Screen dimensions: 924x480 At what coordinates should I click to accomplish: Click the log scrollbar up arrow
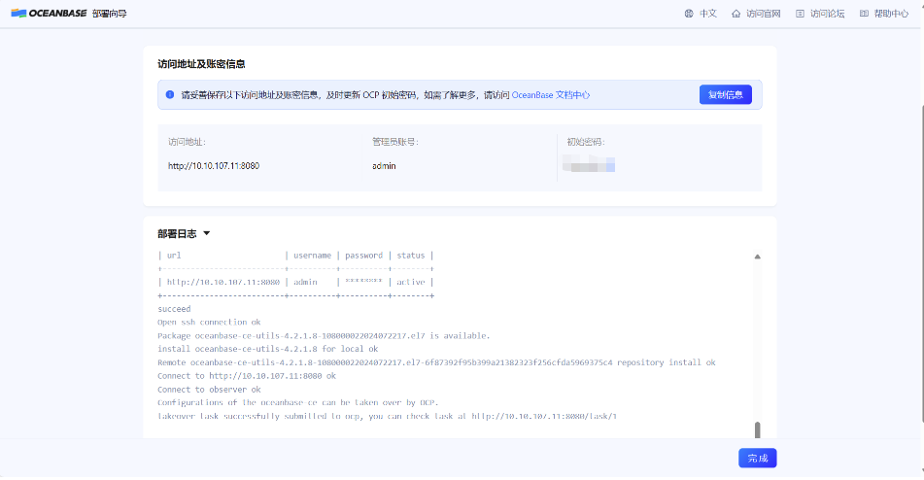pyautogui.click(x=757, y=257)
